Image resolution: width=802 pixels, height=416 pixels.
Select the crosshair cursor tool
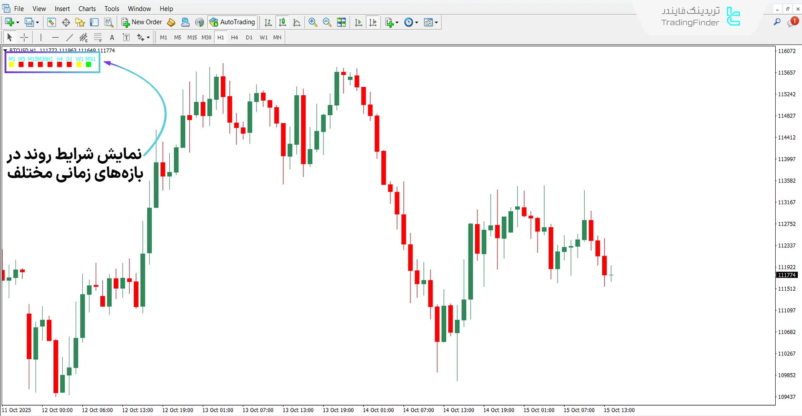[24, 38]
